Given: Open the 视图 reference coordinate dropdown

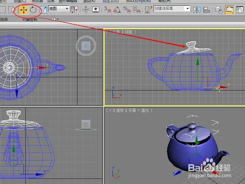Looking at the screenshot, I should point(59,9).
